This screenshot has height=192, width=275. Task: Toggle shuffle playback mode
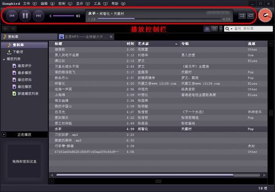coord(242,16)
